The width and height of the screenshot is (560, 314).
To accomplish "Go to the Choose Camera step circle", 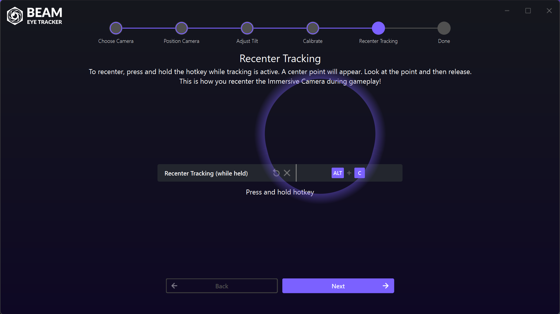I will (x=116, y=28).
